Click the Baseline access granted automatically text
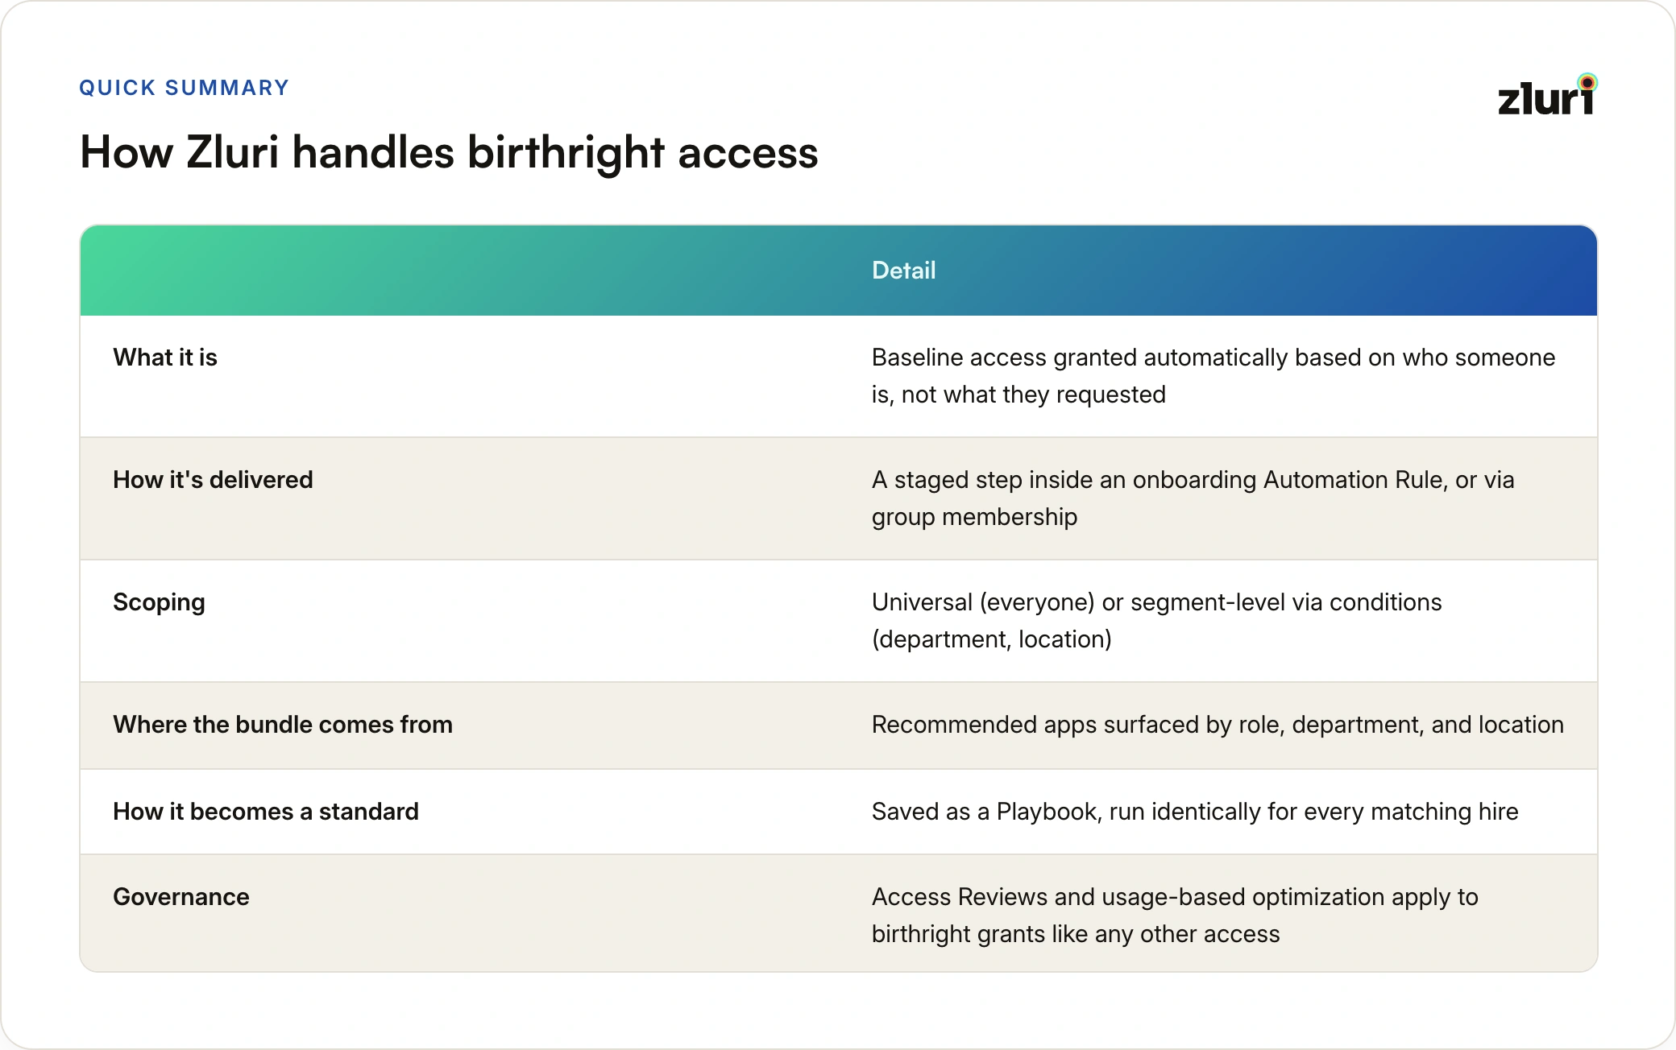The image size is (1676, 1050). (1213, 376)
